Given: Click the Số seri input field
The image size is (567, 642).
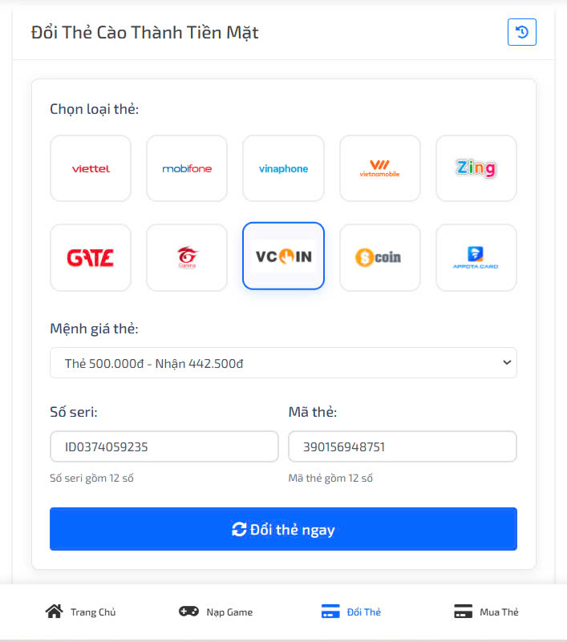Looking at the screenshot, I should click(164, 446).
